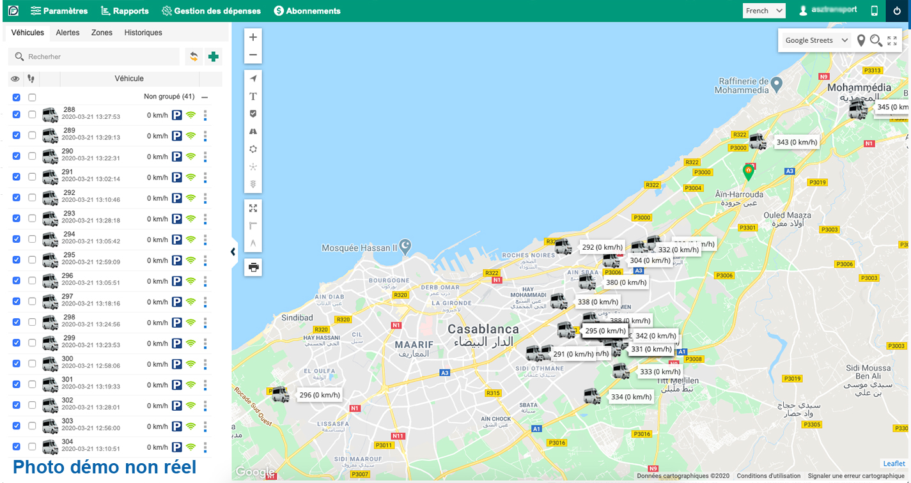
Task: Click the fit-to-bounds arrows map tool
Action: [x=253, y=208]
